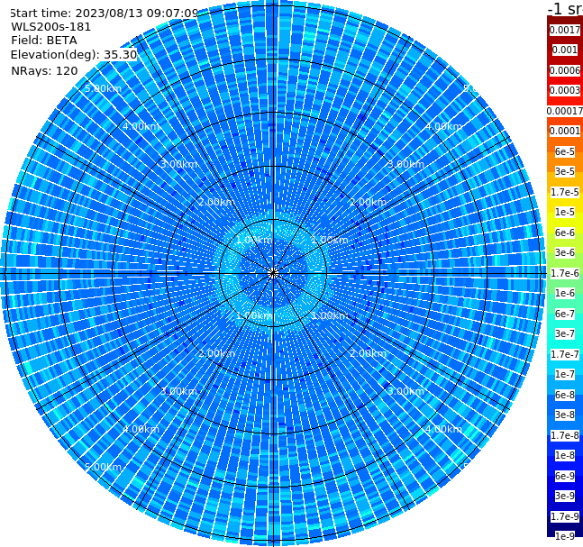The image size is (583, 547).
Task: Click the 1.7e-8 colorbar label
Action: pos(565,435)
